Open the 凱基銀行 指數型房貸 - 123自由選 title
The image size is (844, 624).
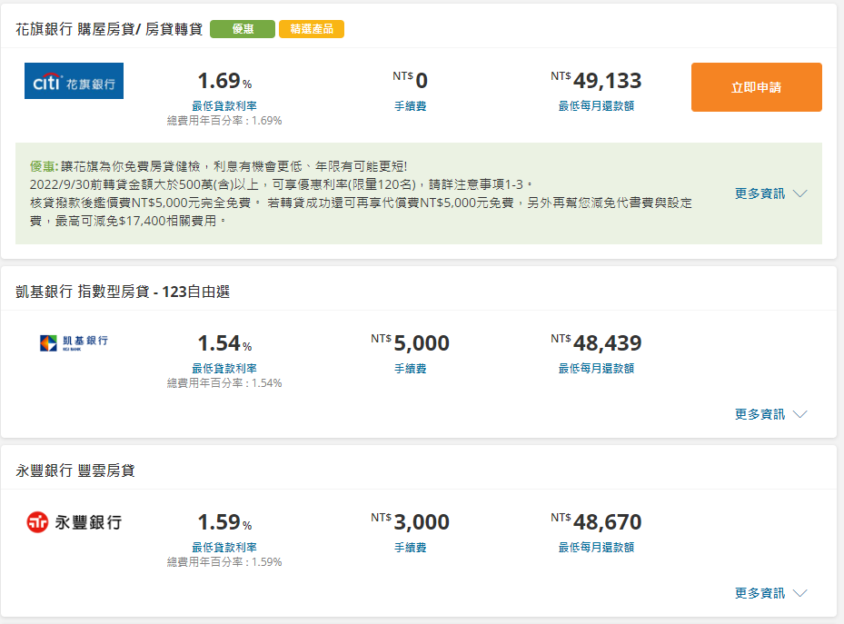click(x=123, y=292)
